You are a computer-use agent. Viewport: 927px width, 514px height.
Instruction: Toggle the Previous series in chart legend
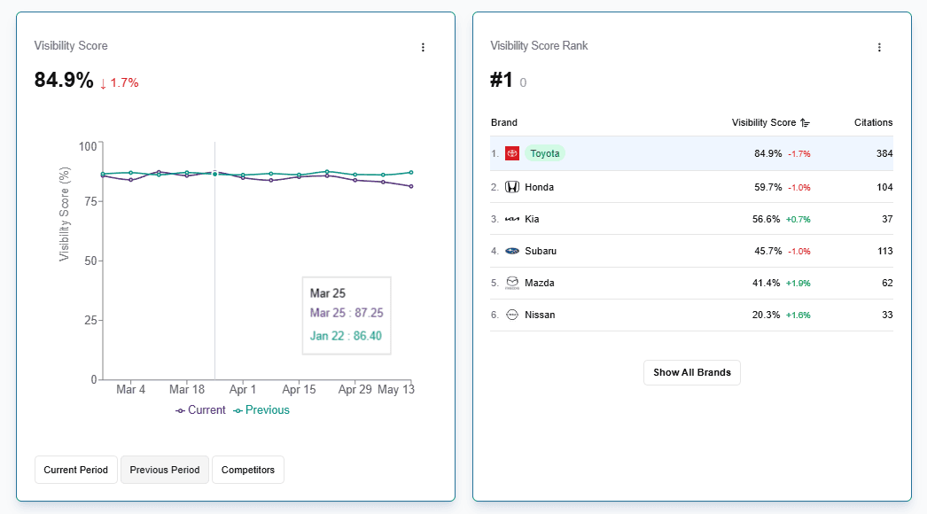[x=261, y=410]
